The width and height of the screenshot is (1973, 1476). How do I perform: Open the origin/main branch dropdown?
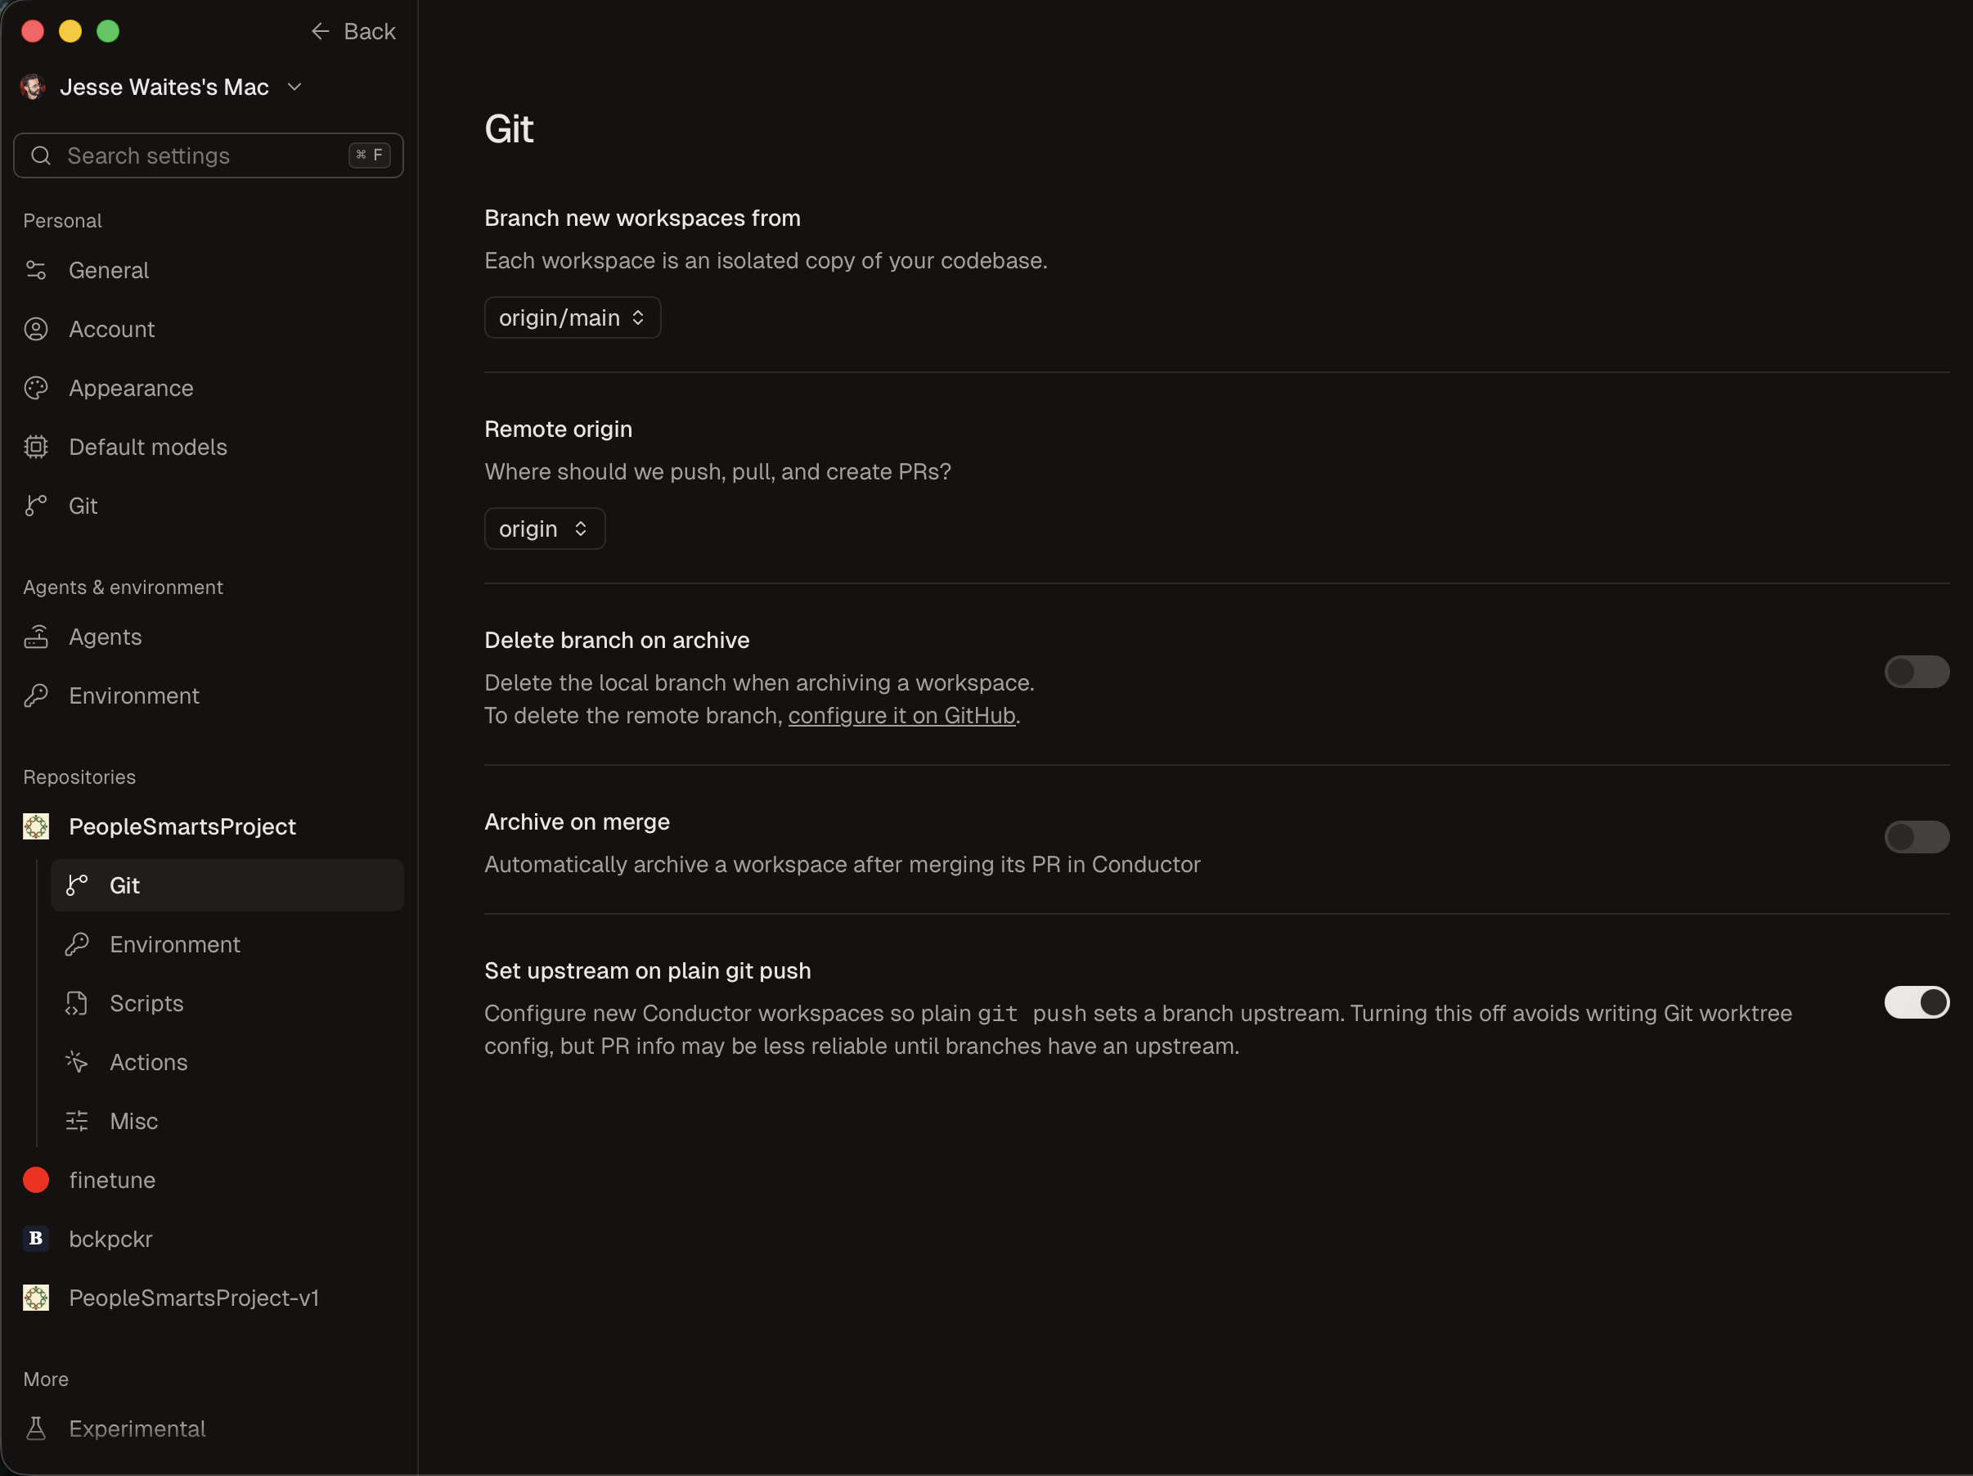pos(572,317)
